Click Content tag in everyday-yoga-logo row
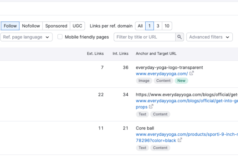 coord(163,81)
